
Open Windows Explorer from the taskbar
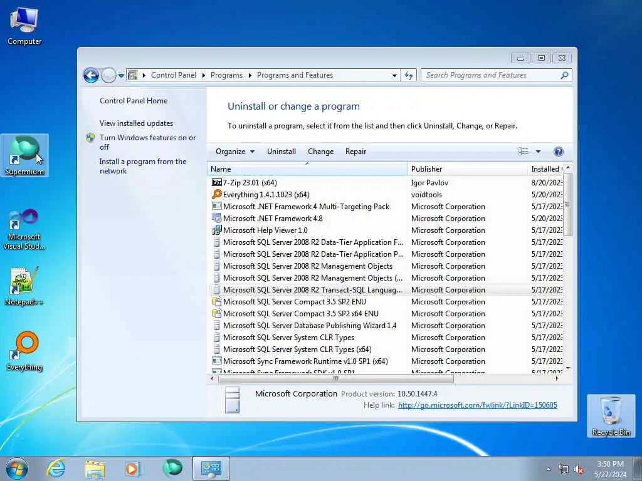tap(95, 468)
